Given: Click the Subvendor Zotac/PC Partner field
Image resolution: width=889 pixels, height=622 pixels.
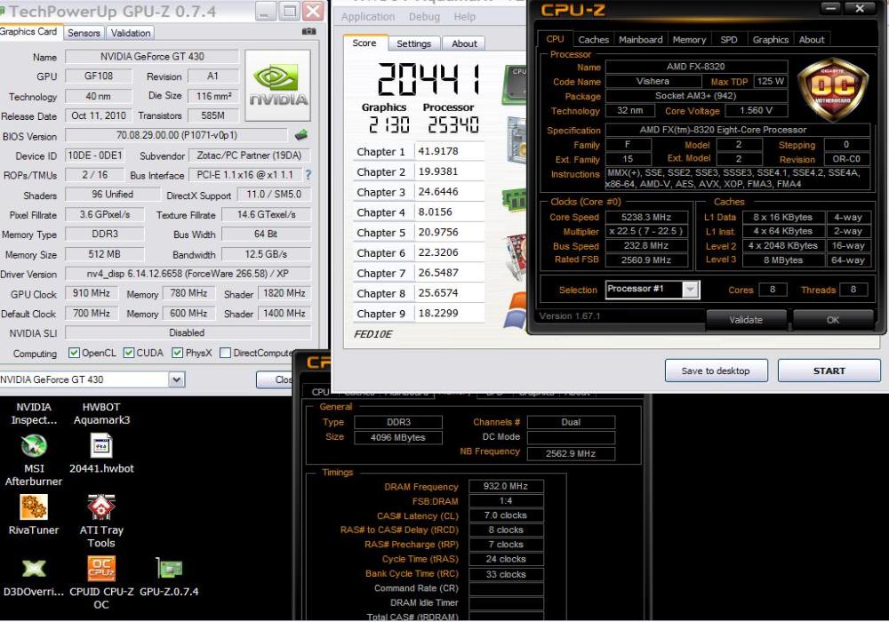Looking at the screenshot, I should tap(249, 155).
